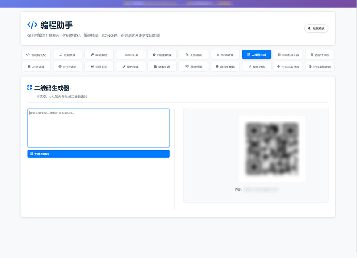357x258 pixels.
Task: Select the Hash计算 tab
Action: [225, 55]
